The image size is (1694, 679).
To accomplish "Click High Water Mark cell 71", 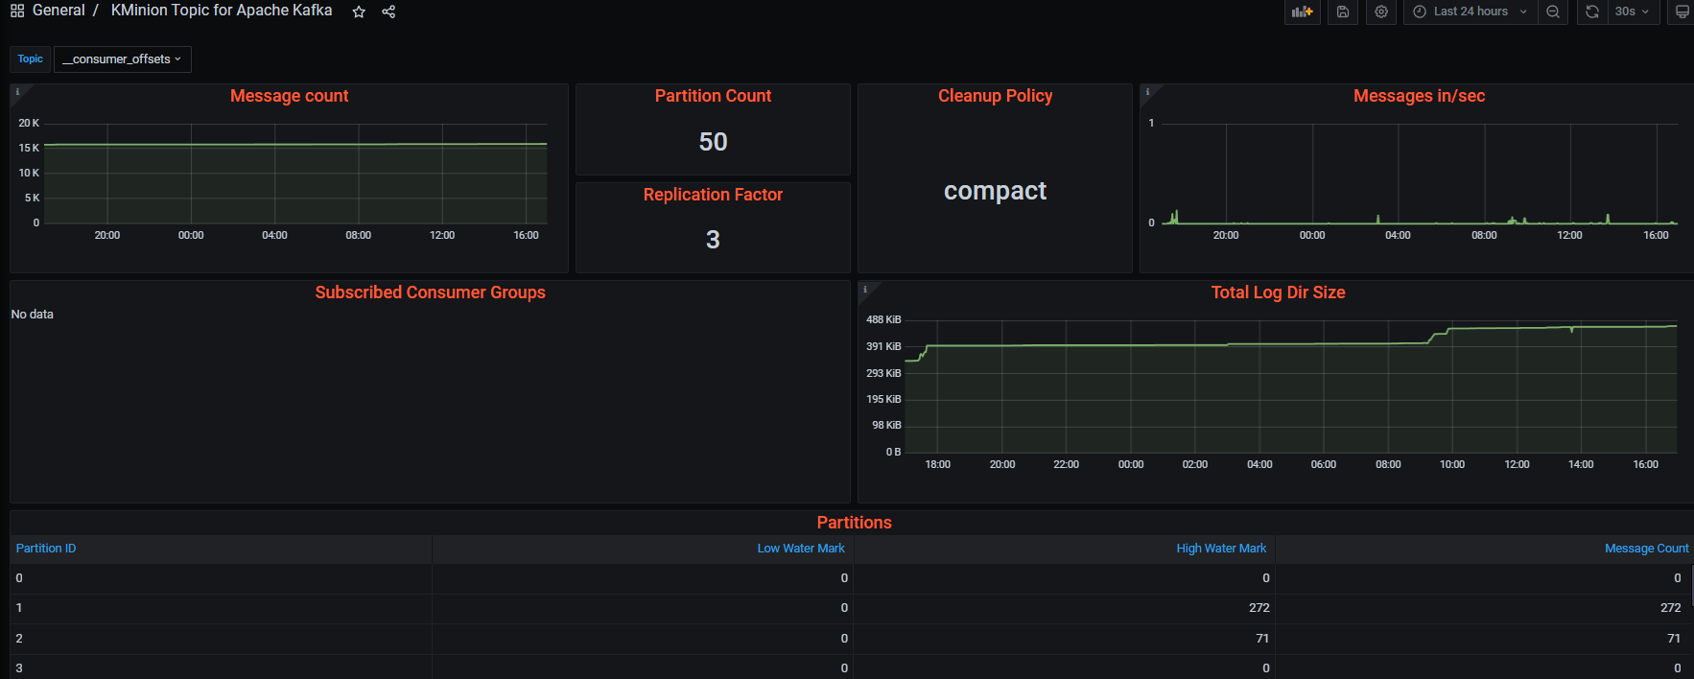I will [x=1065, y=639].
